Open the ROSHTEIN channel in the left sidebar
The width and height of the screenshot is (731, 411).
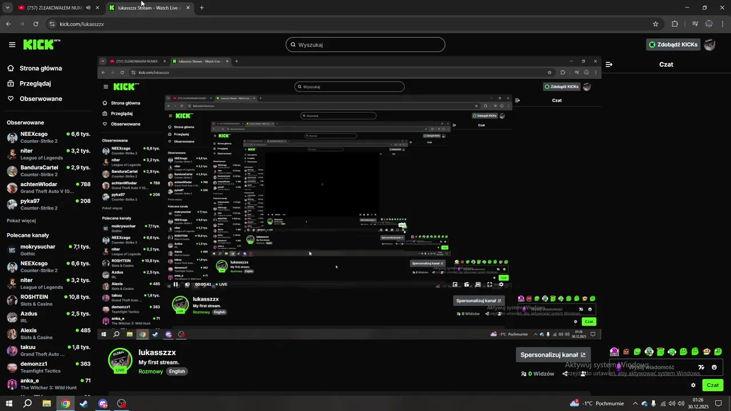(x=49, y=300)
